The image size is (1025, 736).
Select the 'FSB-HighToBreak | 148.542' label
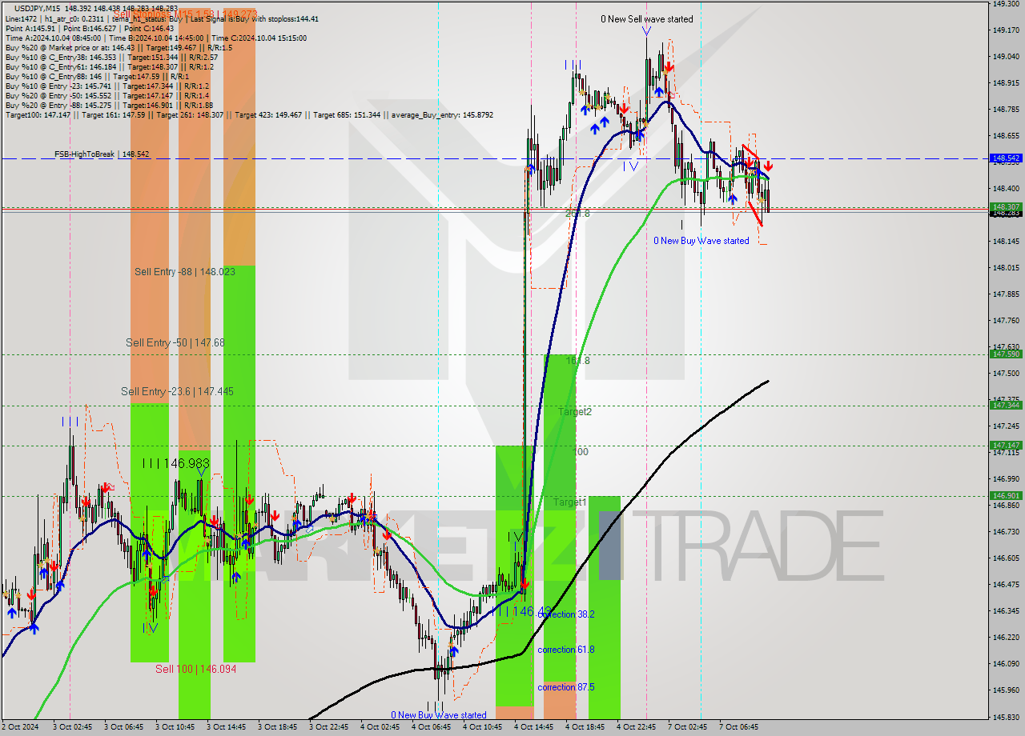(x=102, y=154)
